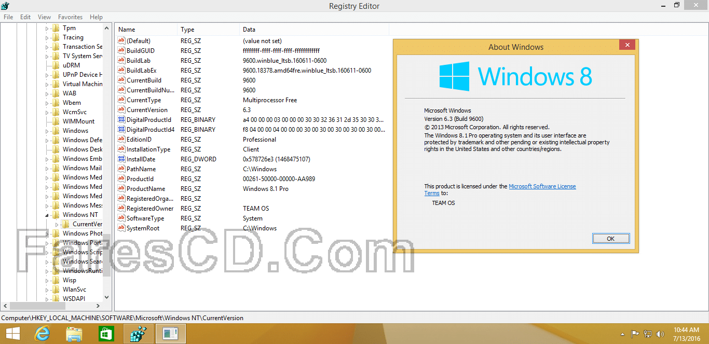This screenshot has height=344, width=709.
Task: Click the BuildLab string value icon
Action: click(121, 61)
